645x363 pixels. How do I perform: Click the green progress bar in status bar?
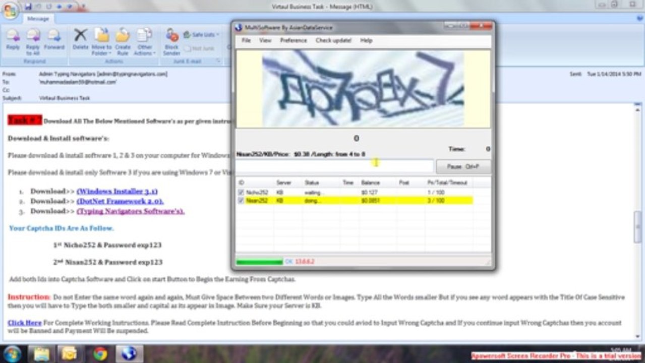pos(259,262)
